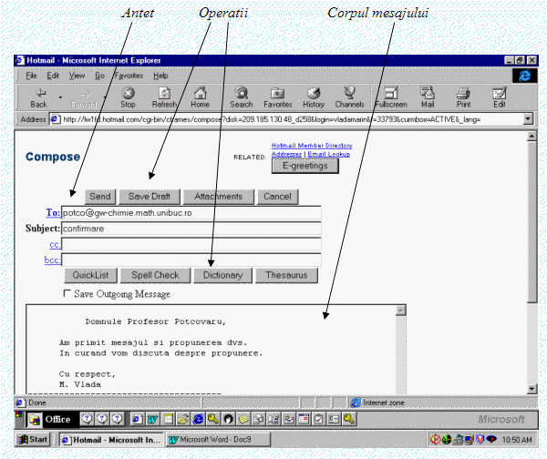Open the Search toolbar icon
Viewport: 547px width, 459px height.
pyautogui.click(x=242, y=95)
